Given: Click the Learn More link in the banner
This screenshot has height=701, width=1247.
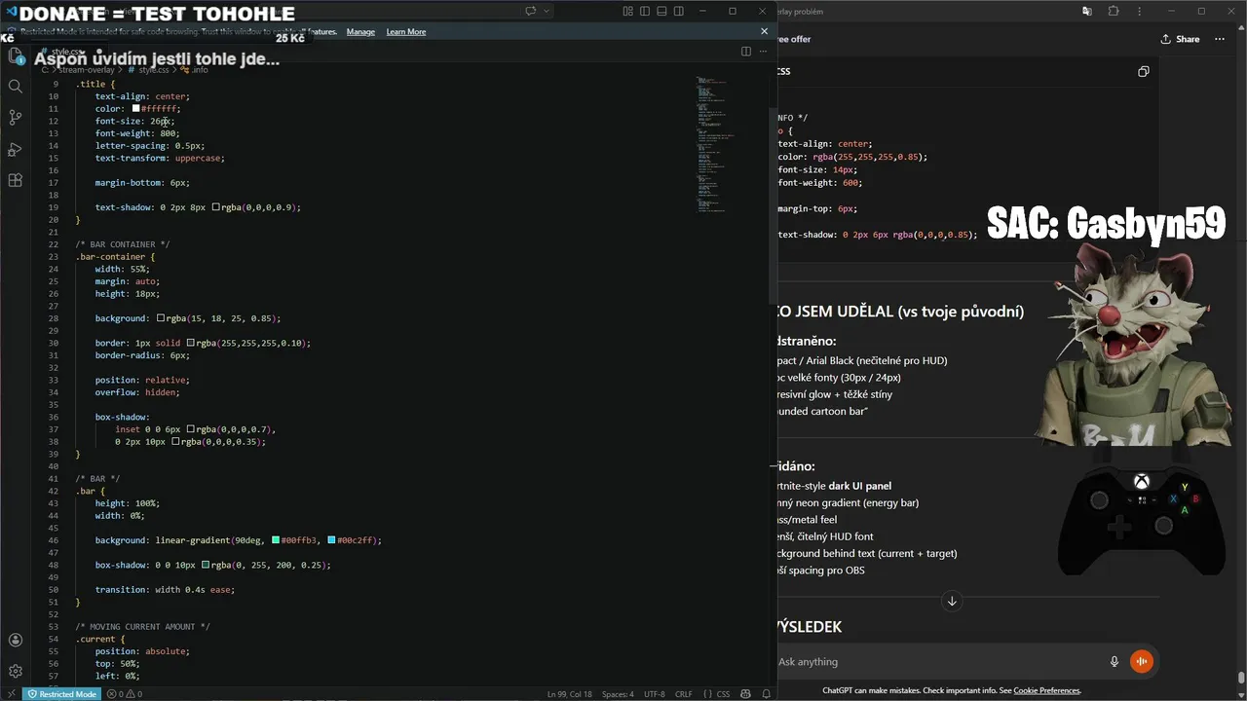Looking at the screenshot, I should point(405,31).
